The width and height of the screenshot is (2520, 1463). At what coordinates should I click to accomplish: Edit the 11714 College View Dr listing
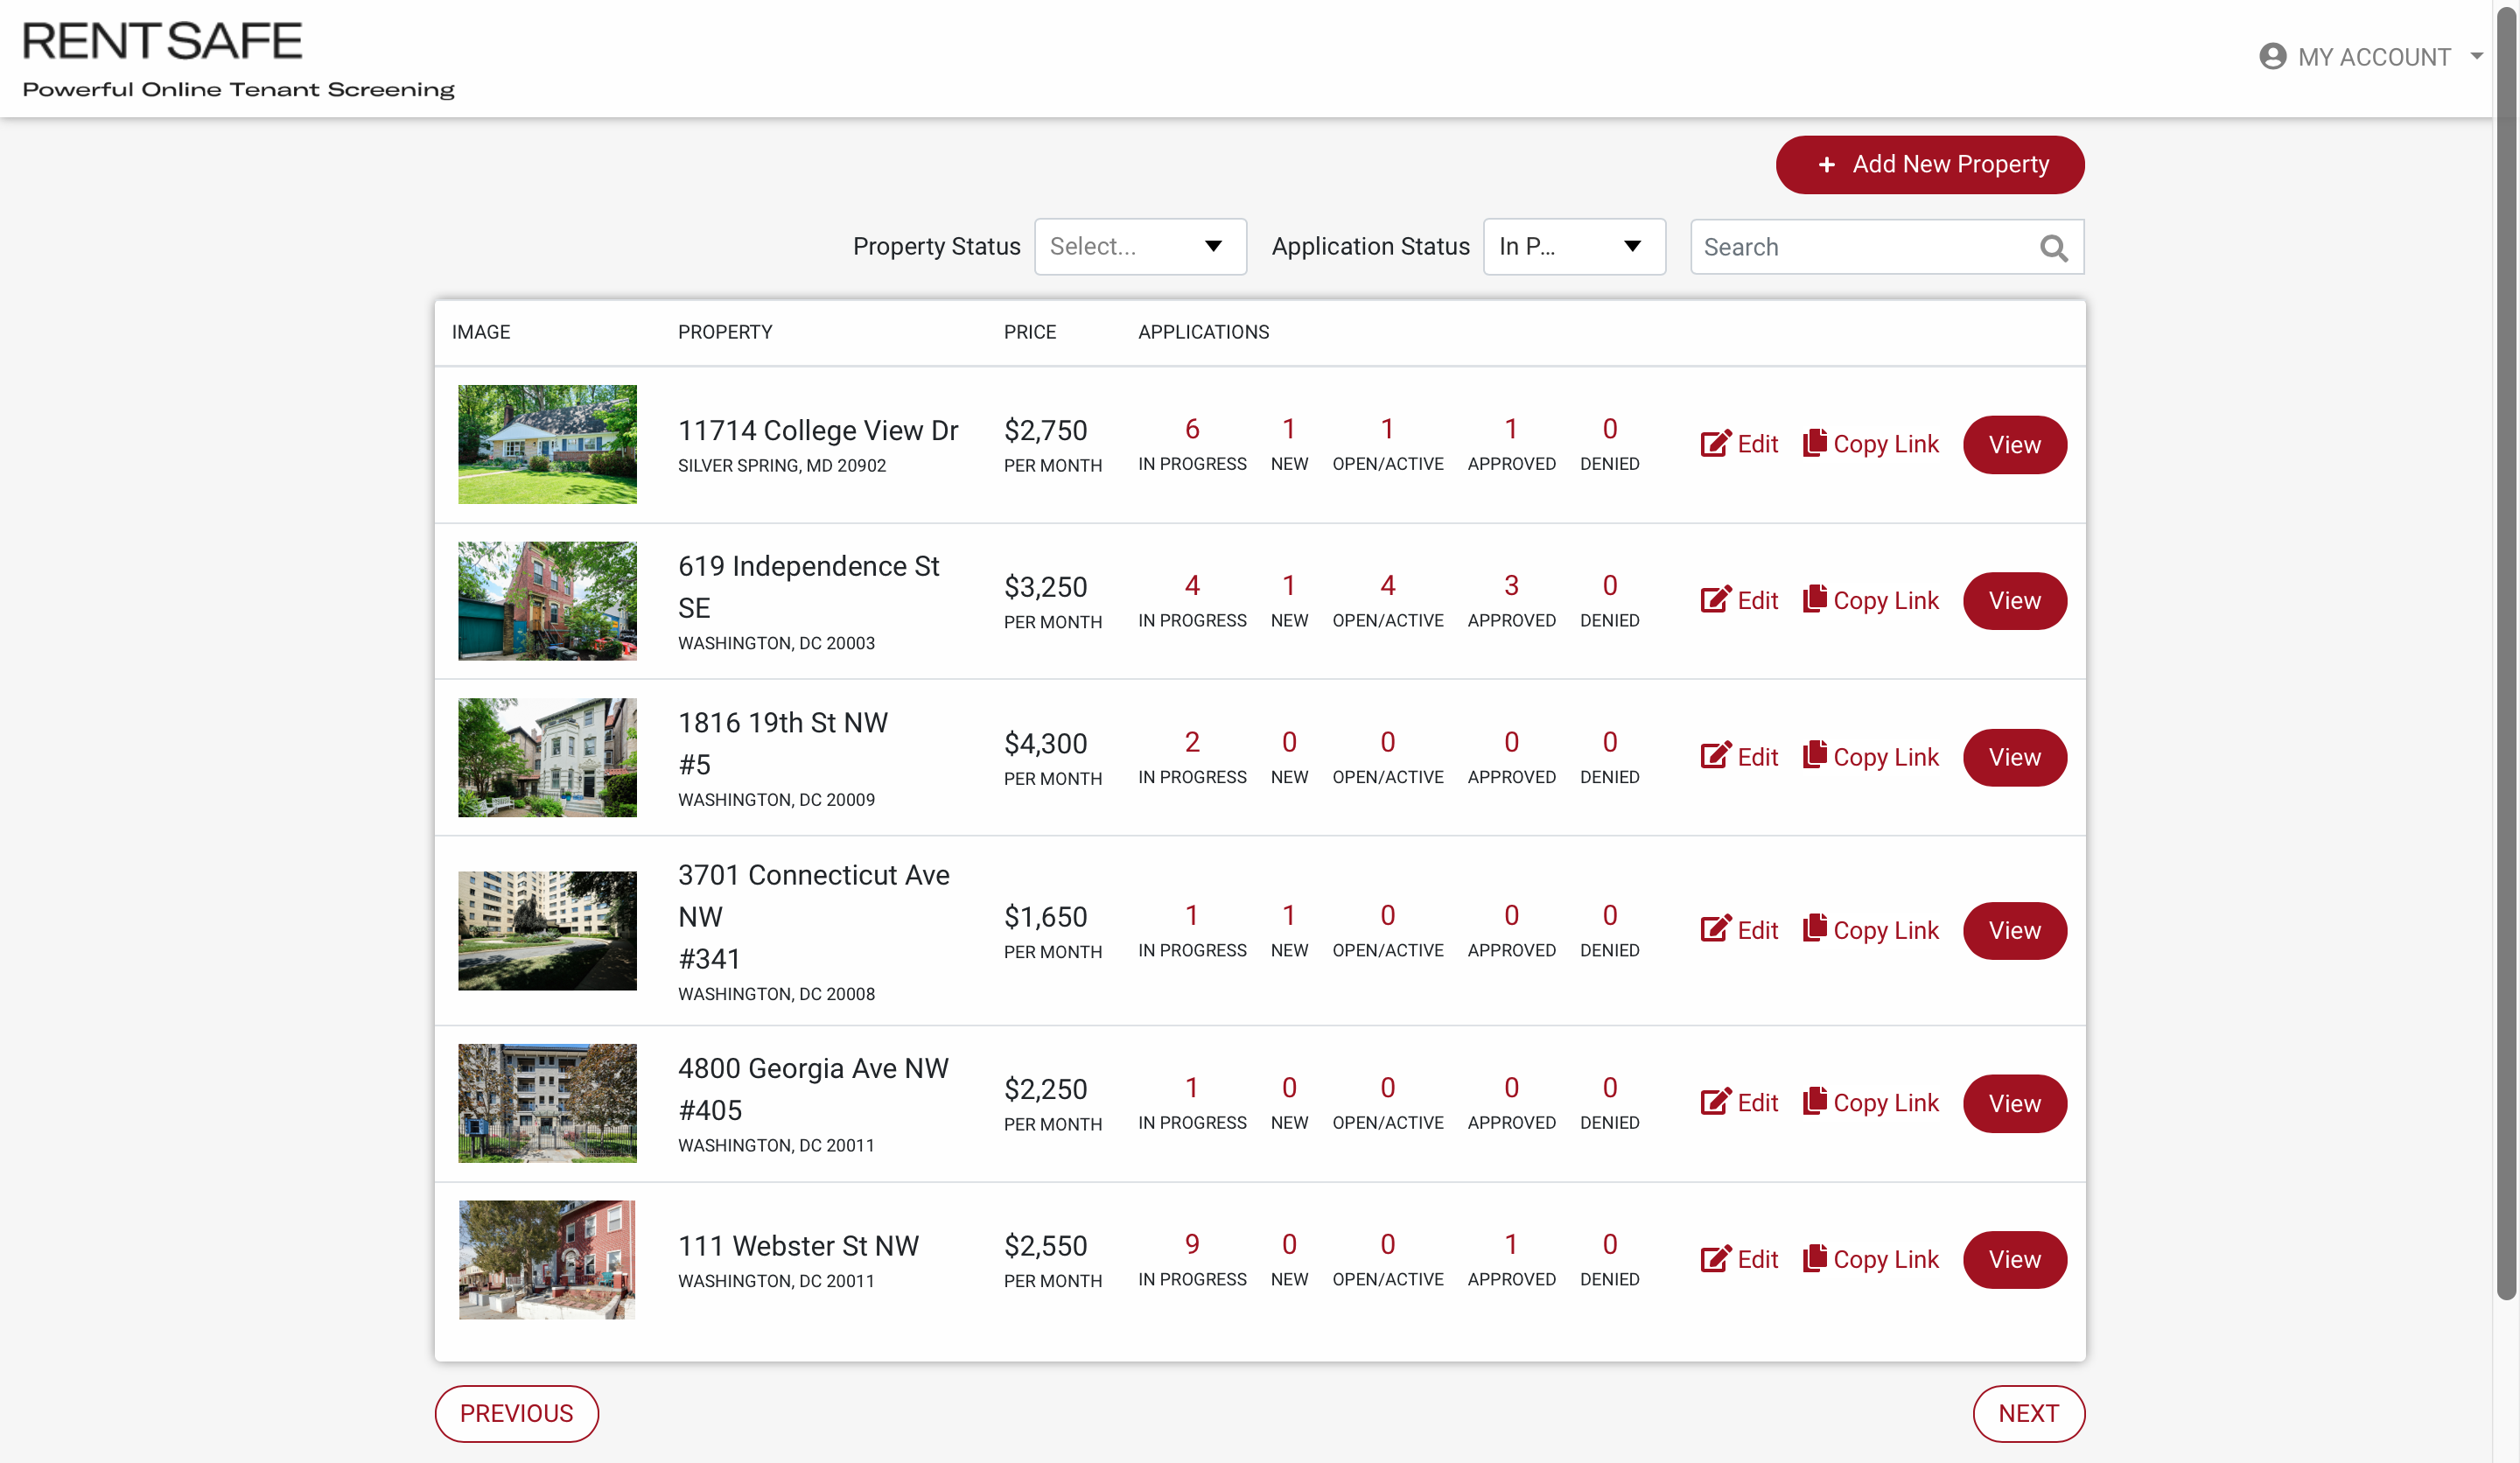pos(1739,444)
